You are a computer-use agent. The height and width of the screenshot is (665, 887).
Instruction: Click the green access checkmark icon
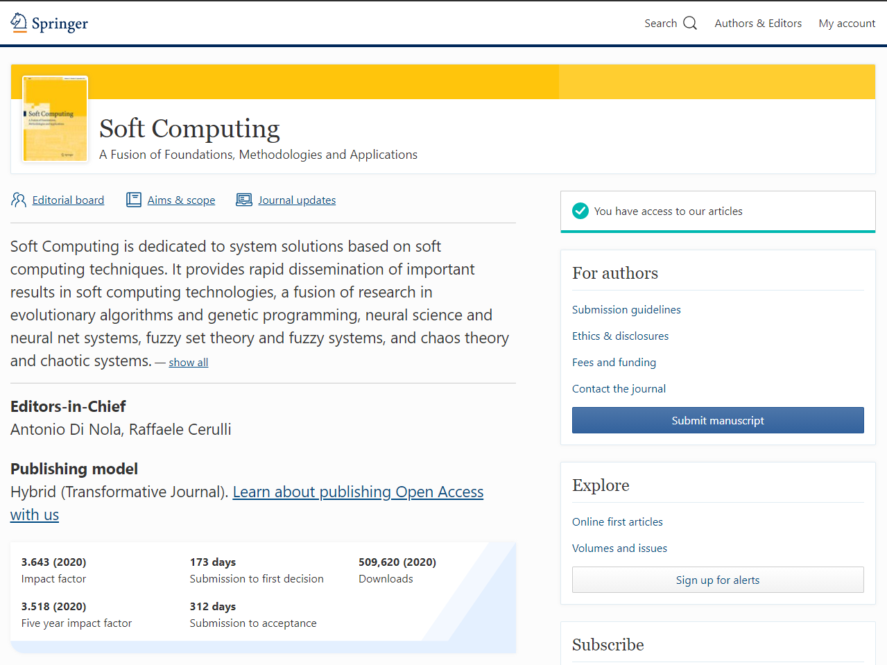(x=580, y=211)
